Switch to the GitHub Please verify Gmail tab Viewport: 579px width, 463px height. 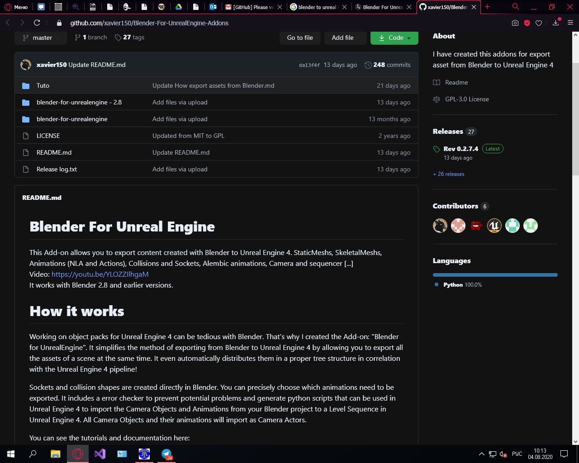254,7
